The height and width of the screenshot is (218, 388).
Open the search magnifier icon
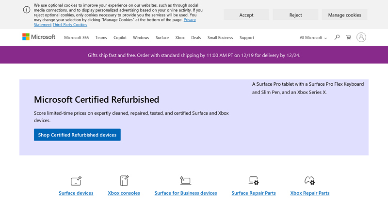(x=337, y=37)
